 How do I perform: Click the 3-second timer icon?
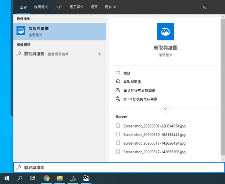(118, 90)
